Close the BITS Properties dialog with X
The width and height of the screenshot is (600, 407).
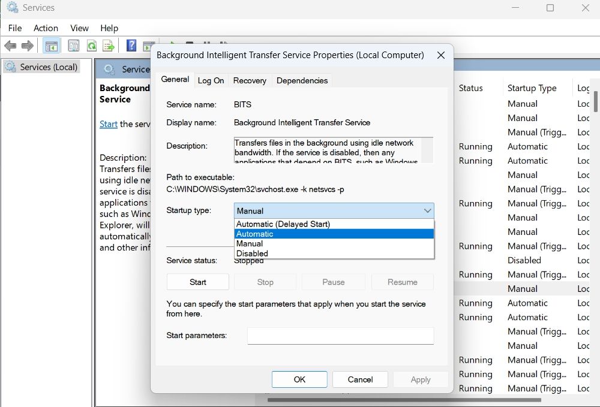441,55
